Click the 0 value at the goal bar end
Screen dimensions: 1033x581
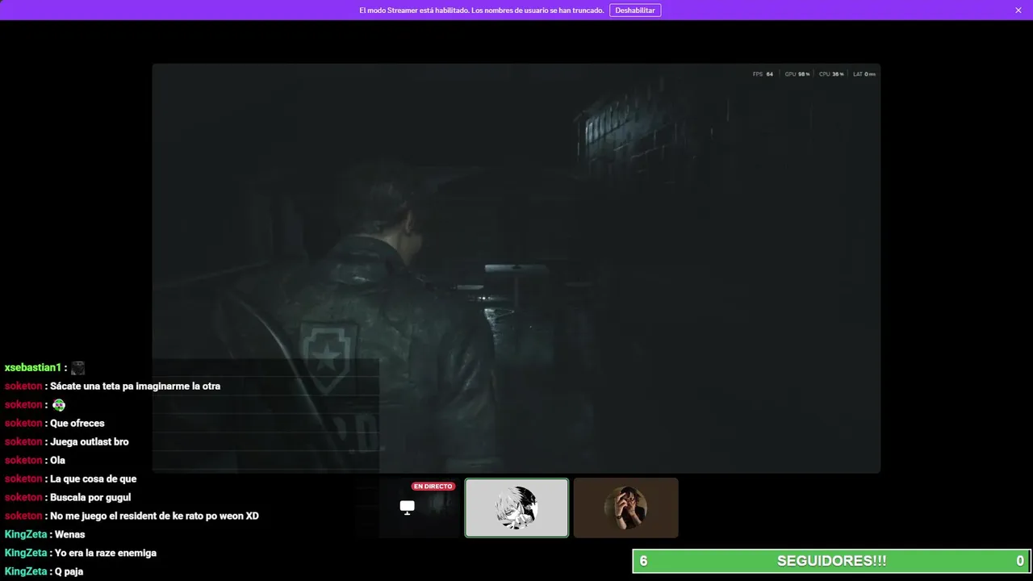pos(1020,561)
